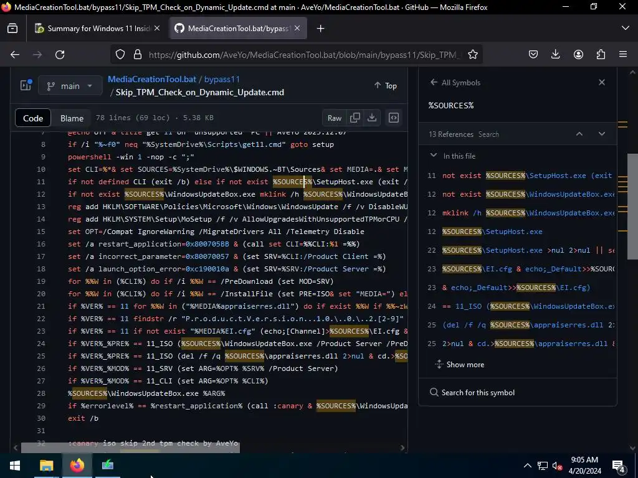Open network status tray icon
Image resolution: width=638 pixels, height=478 pixels.
[x=543, y=466]
